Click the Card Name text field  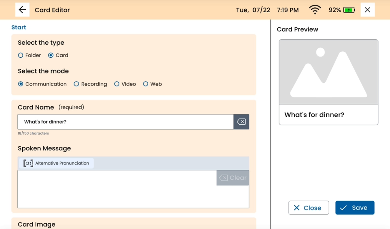(x=125, y=122)
